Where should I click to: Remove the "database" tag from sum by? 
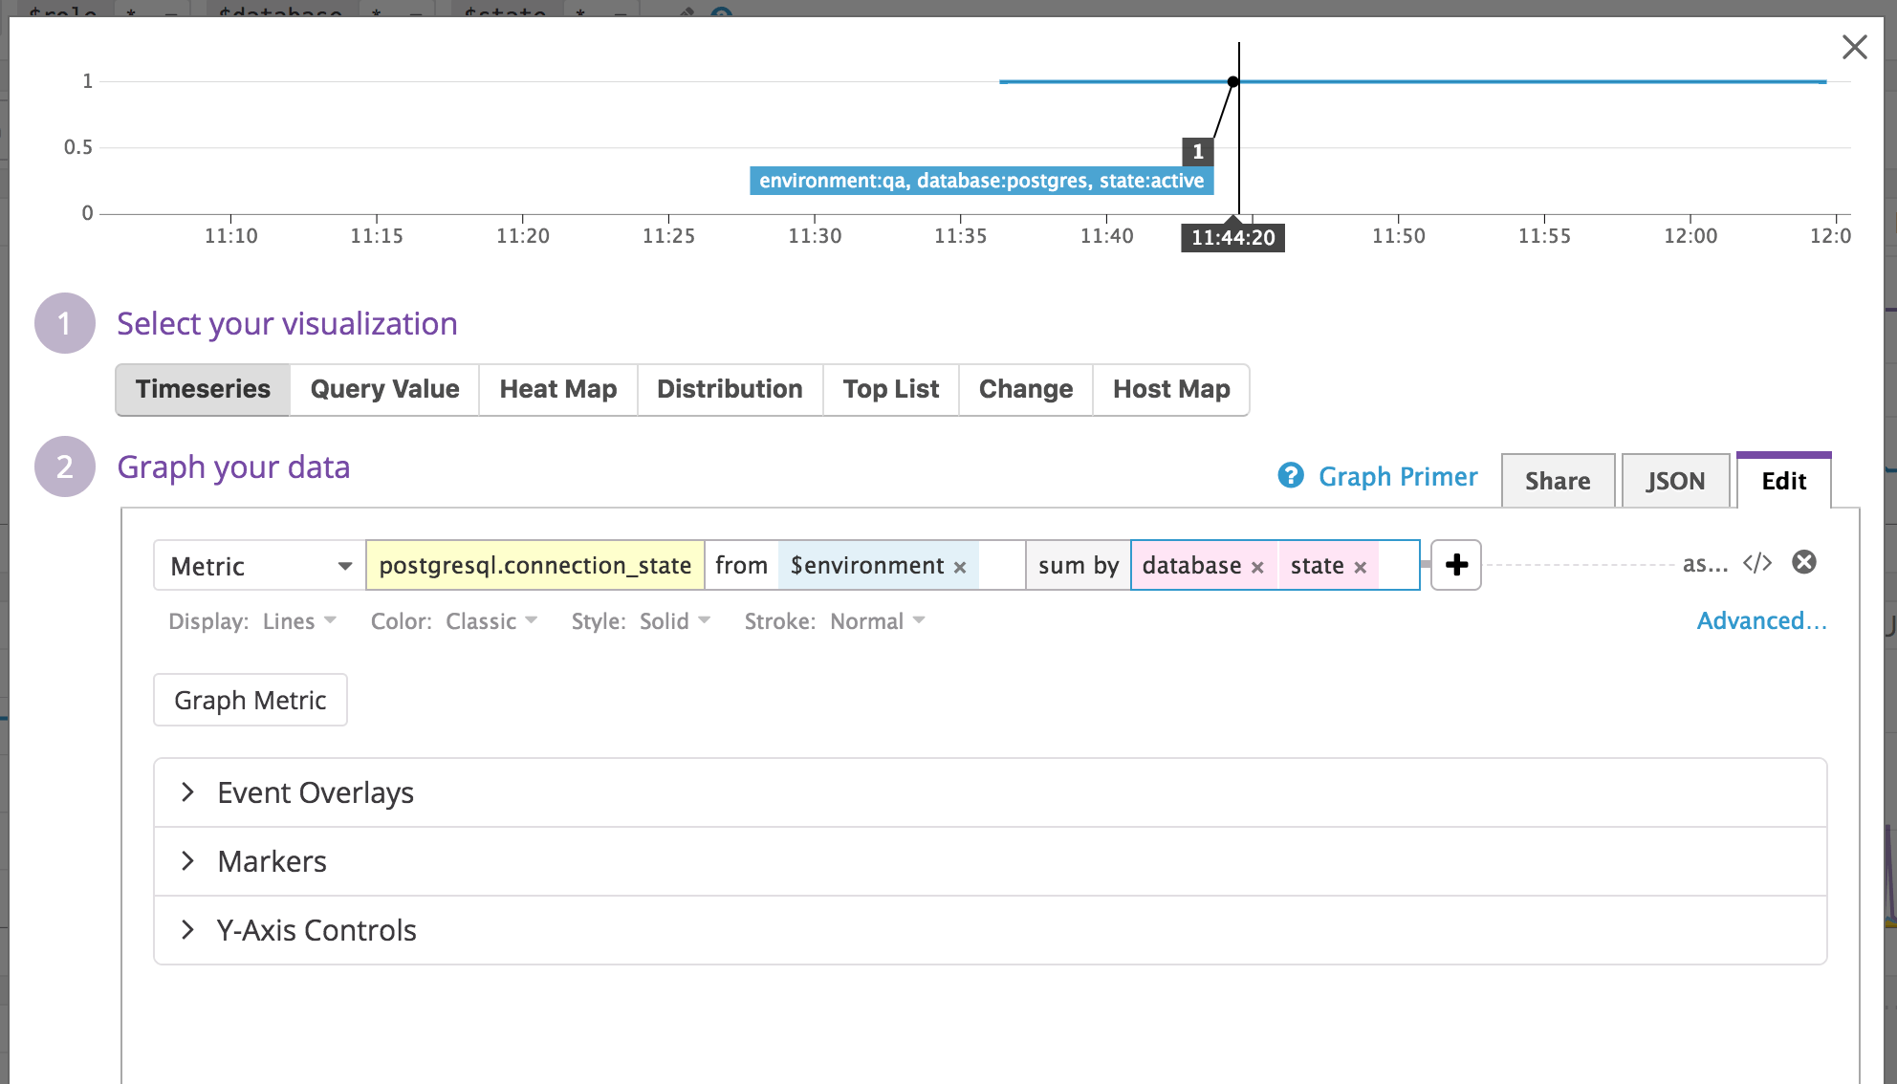[x=1256, y=566]
